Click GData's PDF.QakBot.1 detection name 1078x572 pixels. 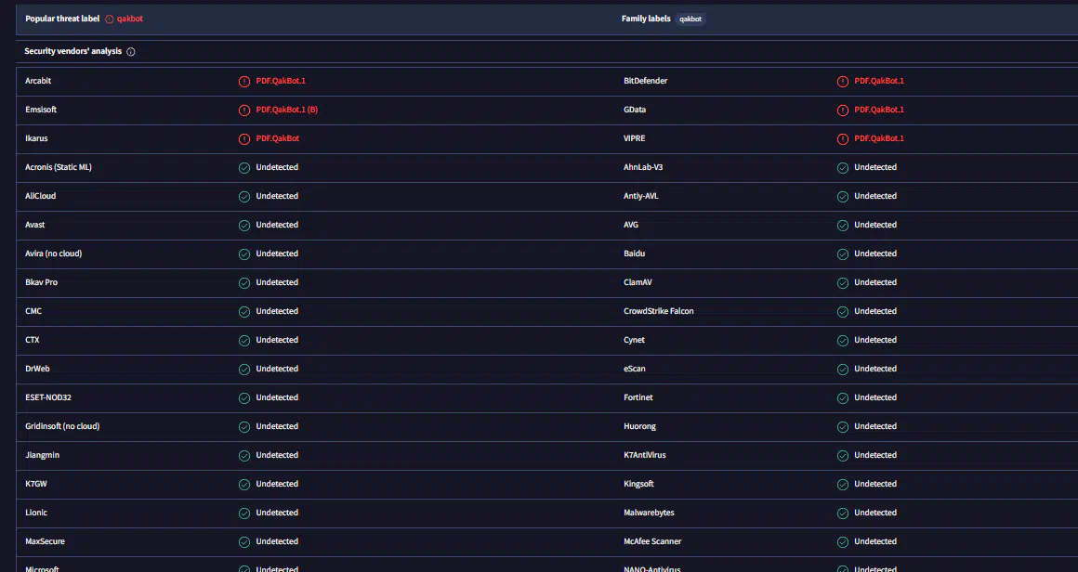coord(878,110)
